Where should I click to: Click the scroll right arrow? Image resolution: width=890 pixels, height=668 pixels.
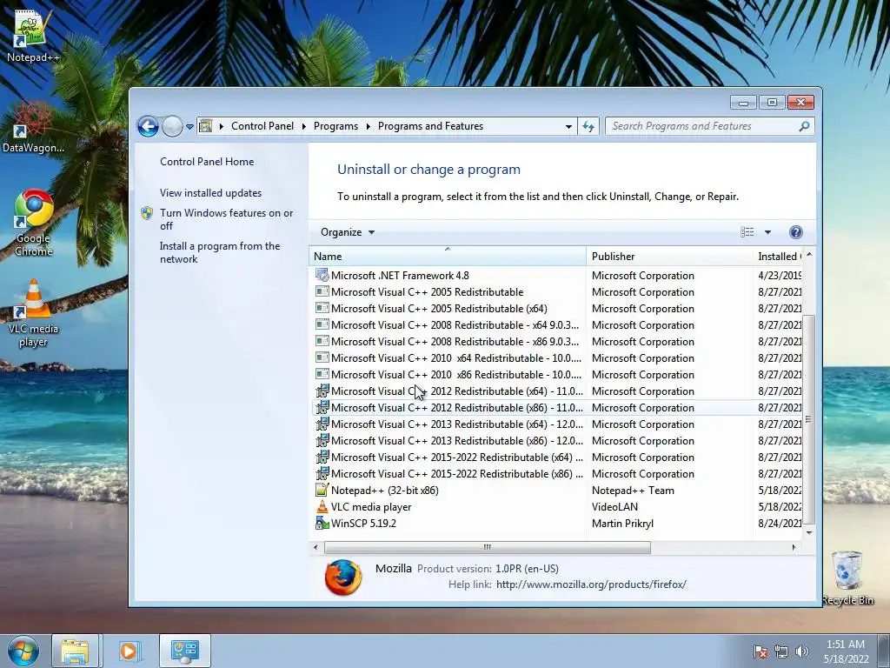coord(794,547)
